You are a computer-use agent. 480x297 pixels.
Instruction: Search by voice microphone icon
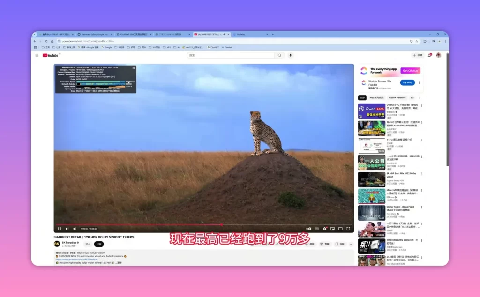coord(291,55)
